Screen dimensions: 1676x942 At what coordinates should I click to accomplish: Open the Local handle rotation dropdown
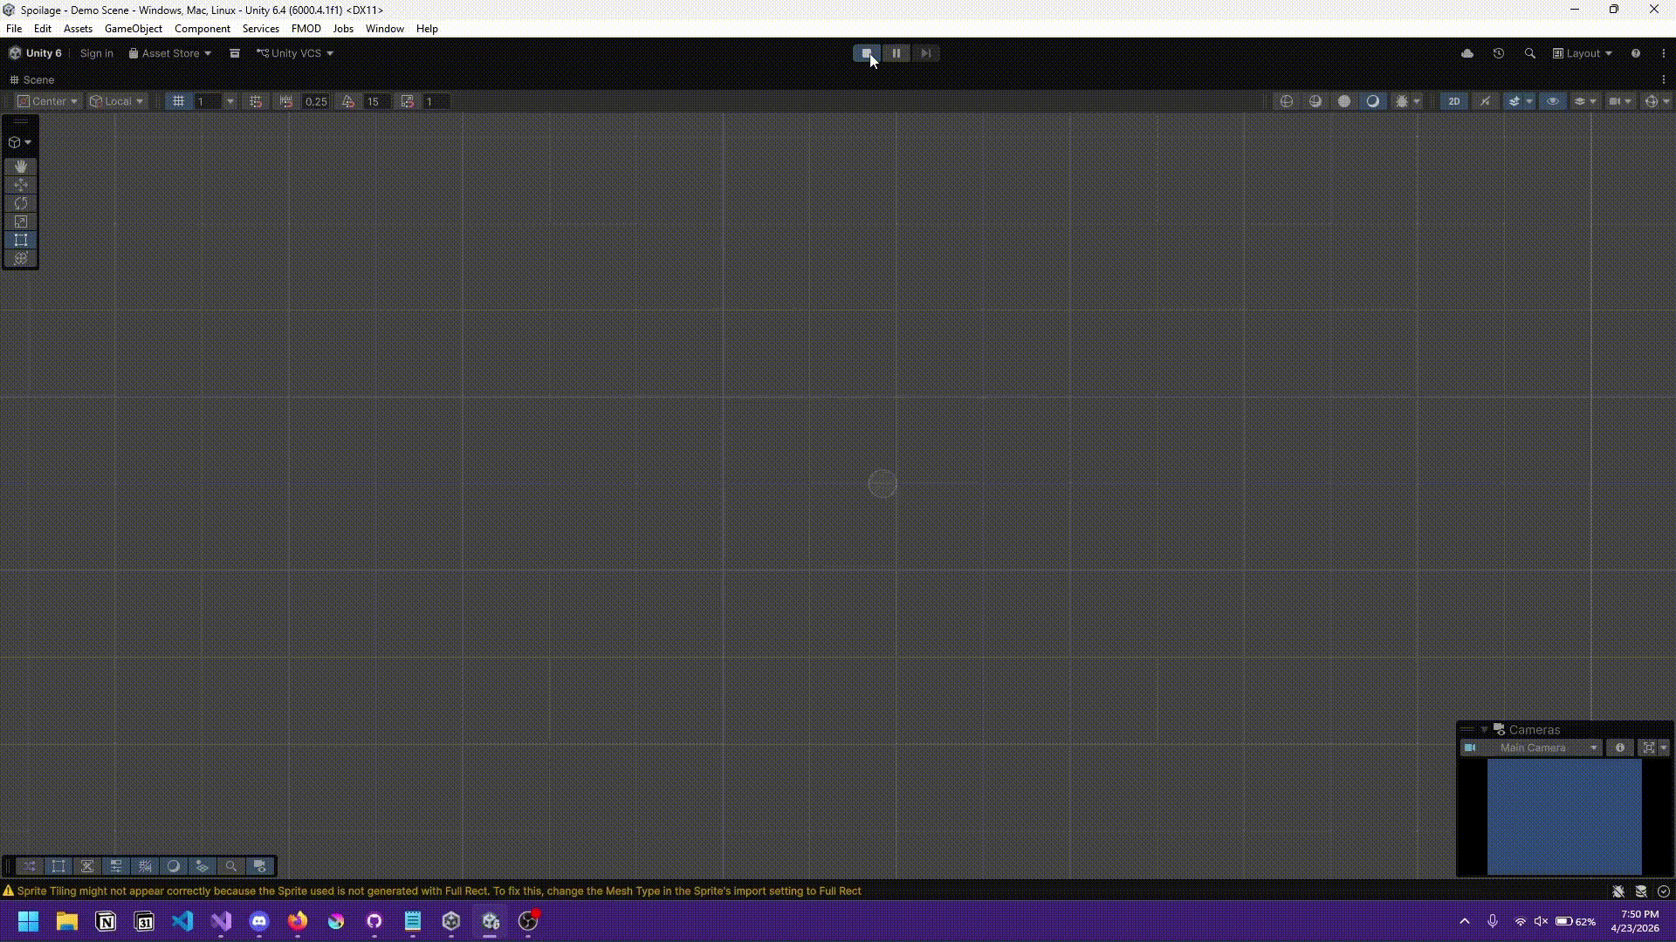[117, 101]
